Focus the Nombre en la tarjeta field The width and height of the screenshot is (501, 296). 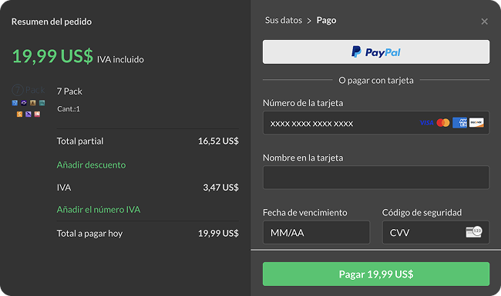[x=376, y=178]
